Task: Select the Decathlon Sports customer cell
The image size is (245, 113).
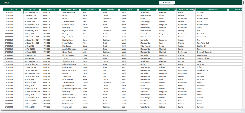Action: coord(71,70)
